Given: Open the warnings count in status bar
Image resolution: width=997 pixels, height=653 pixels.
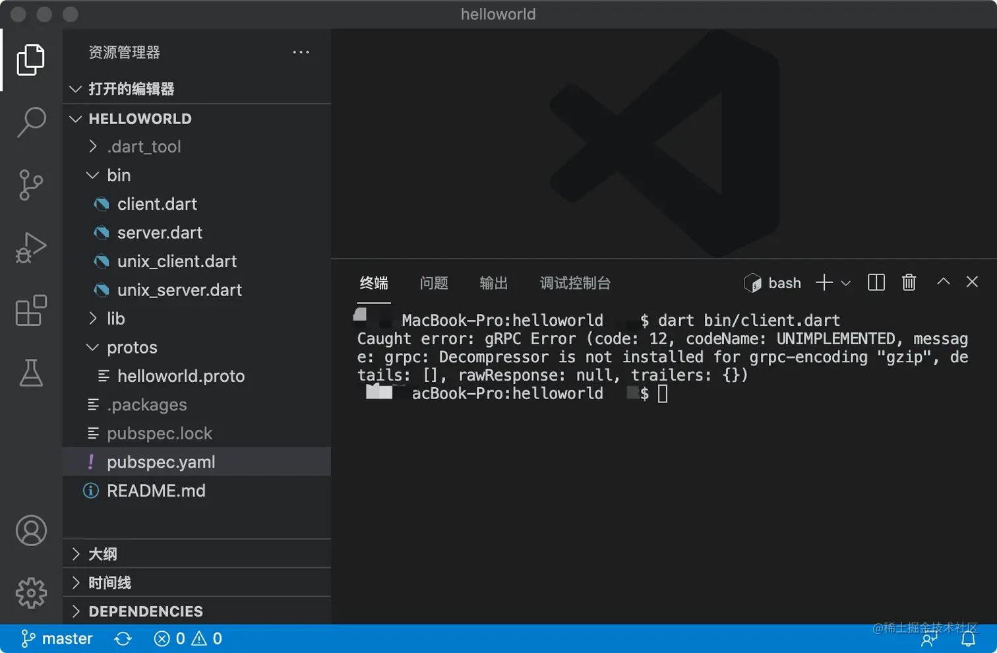Looking at the screenshot, I should tap(207, 638).
